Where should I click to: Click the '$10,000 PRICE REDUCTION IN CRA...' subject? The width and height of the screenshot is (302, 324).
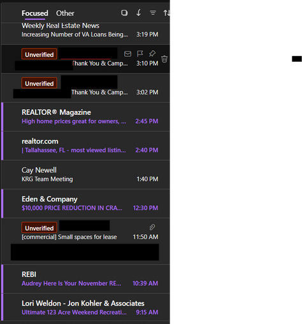pyautogui.click(x=72, y=208)
